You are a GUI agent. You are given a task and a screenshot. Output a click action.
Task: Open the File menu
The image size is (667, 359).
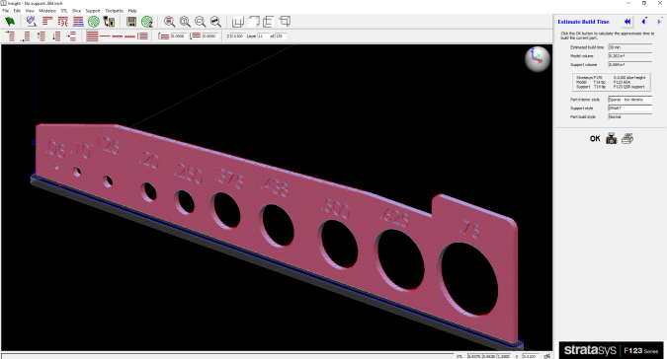(x=6, y=11)
